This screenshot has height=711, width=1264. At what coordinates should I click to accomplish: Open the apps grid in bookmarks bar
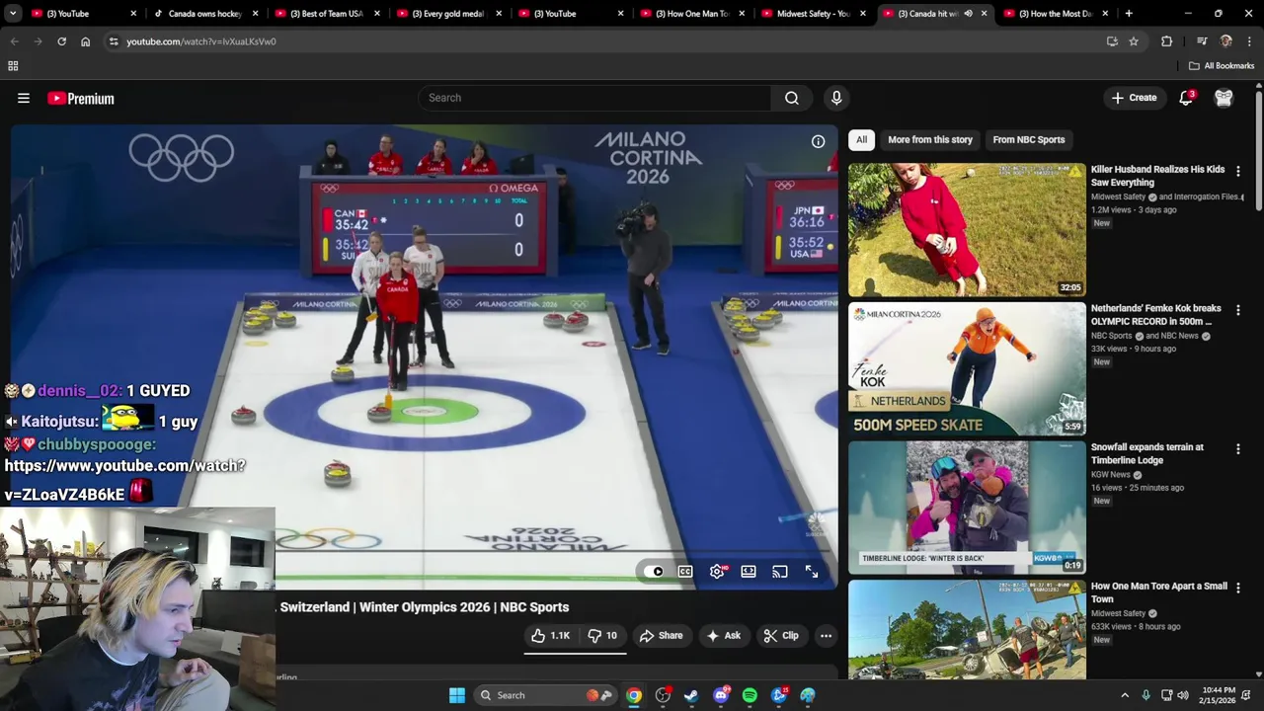pyautogui.click(x=13, y=66)
